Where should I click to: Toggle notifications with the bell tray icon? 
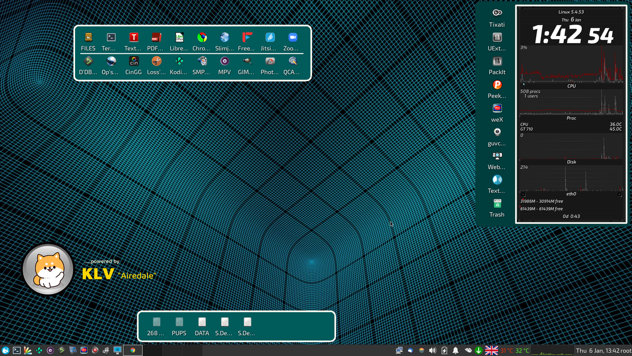click(455, 350)
